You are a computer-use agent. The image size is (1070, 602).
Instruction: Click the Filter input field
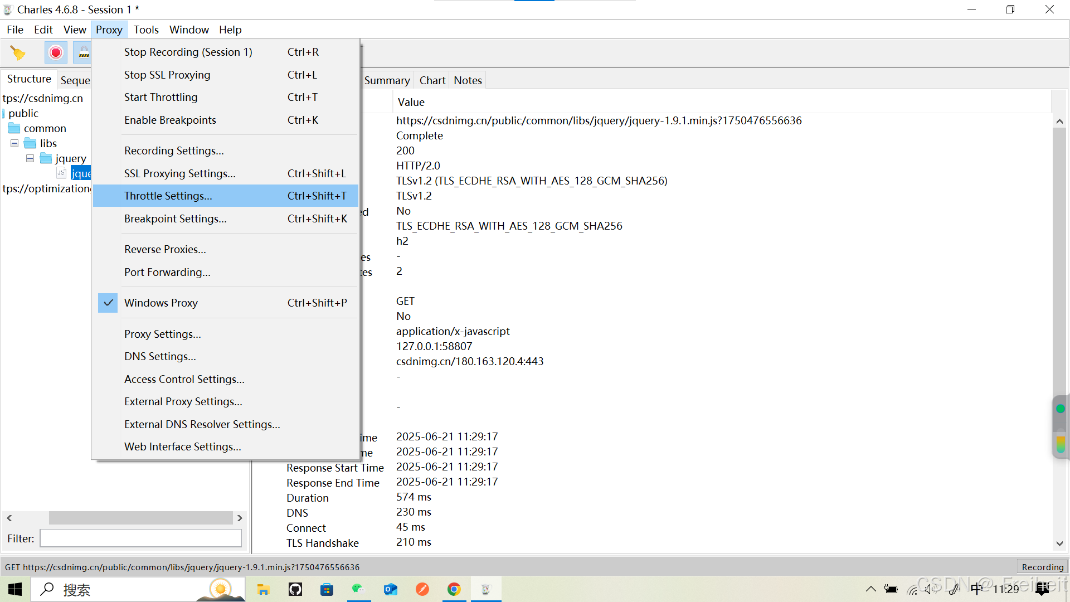coord(140,538)
